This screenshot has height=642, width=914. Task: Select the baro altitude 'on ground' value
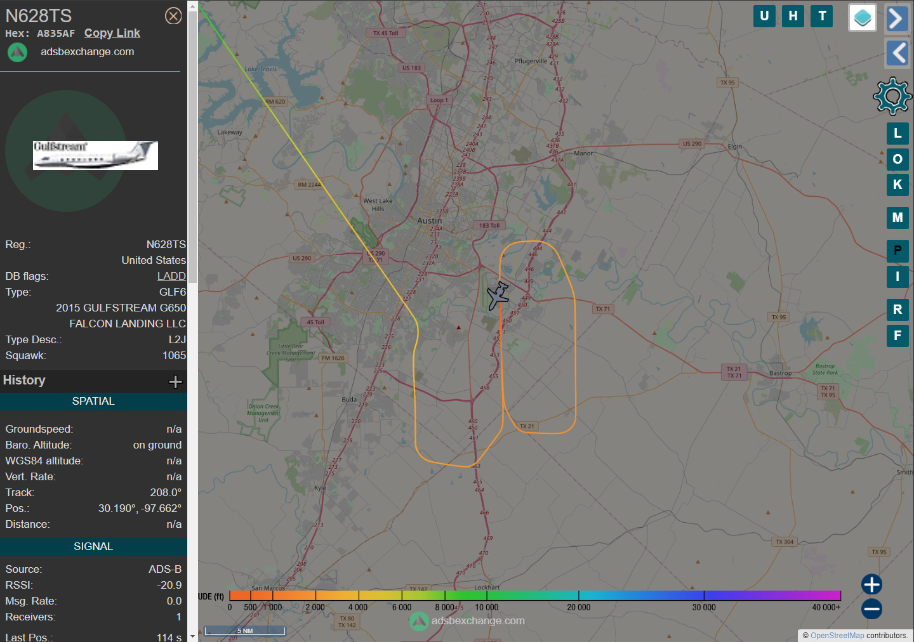(x=157, y=445)
